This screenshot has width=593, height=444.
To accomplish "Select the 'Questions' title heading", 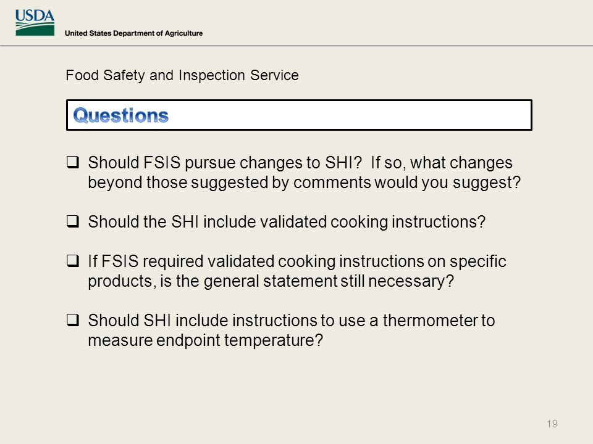I will tap(120, 115).
